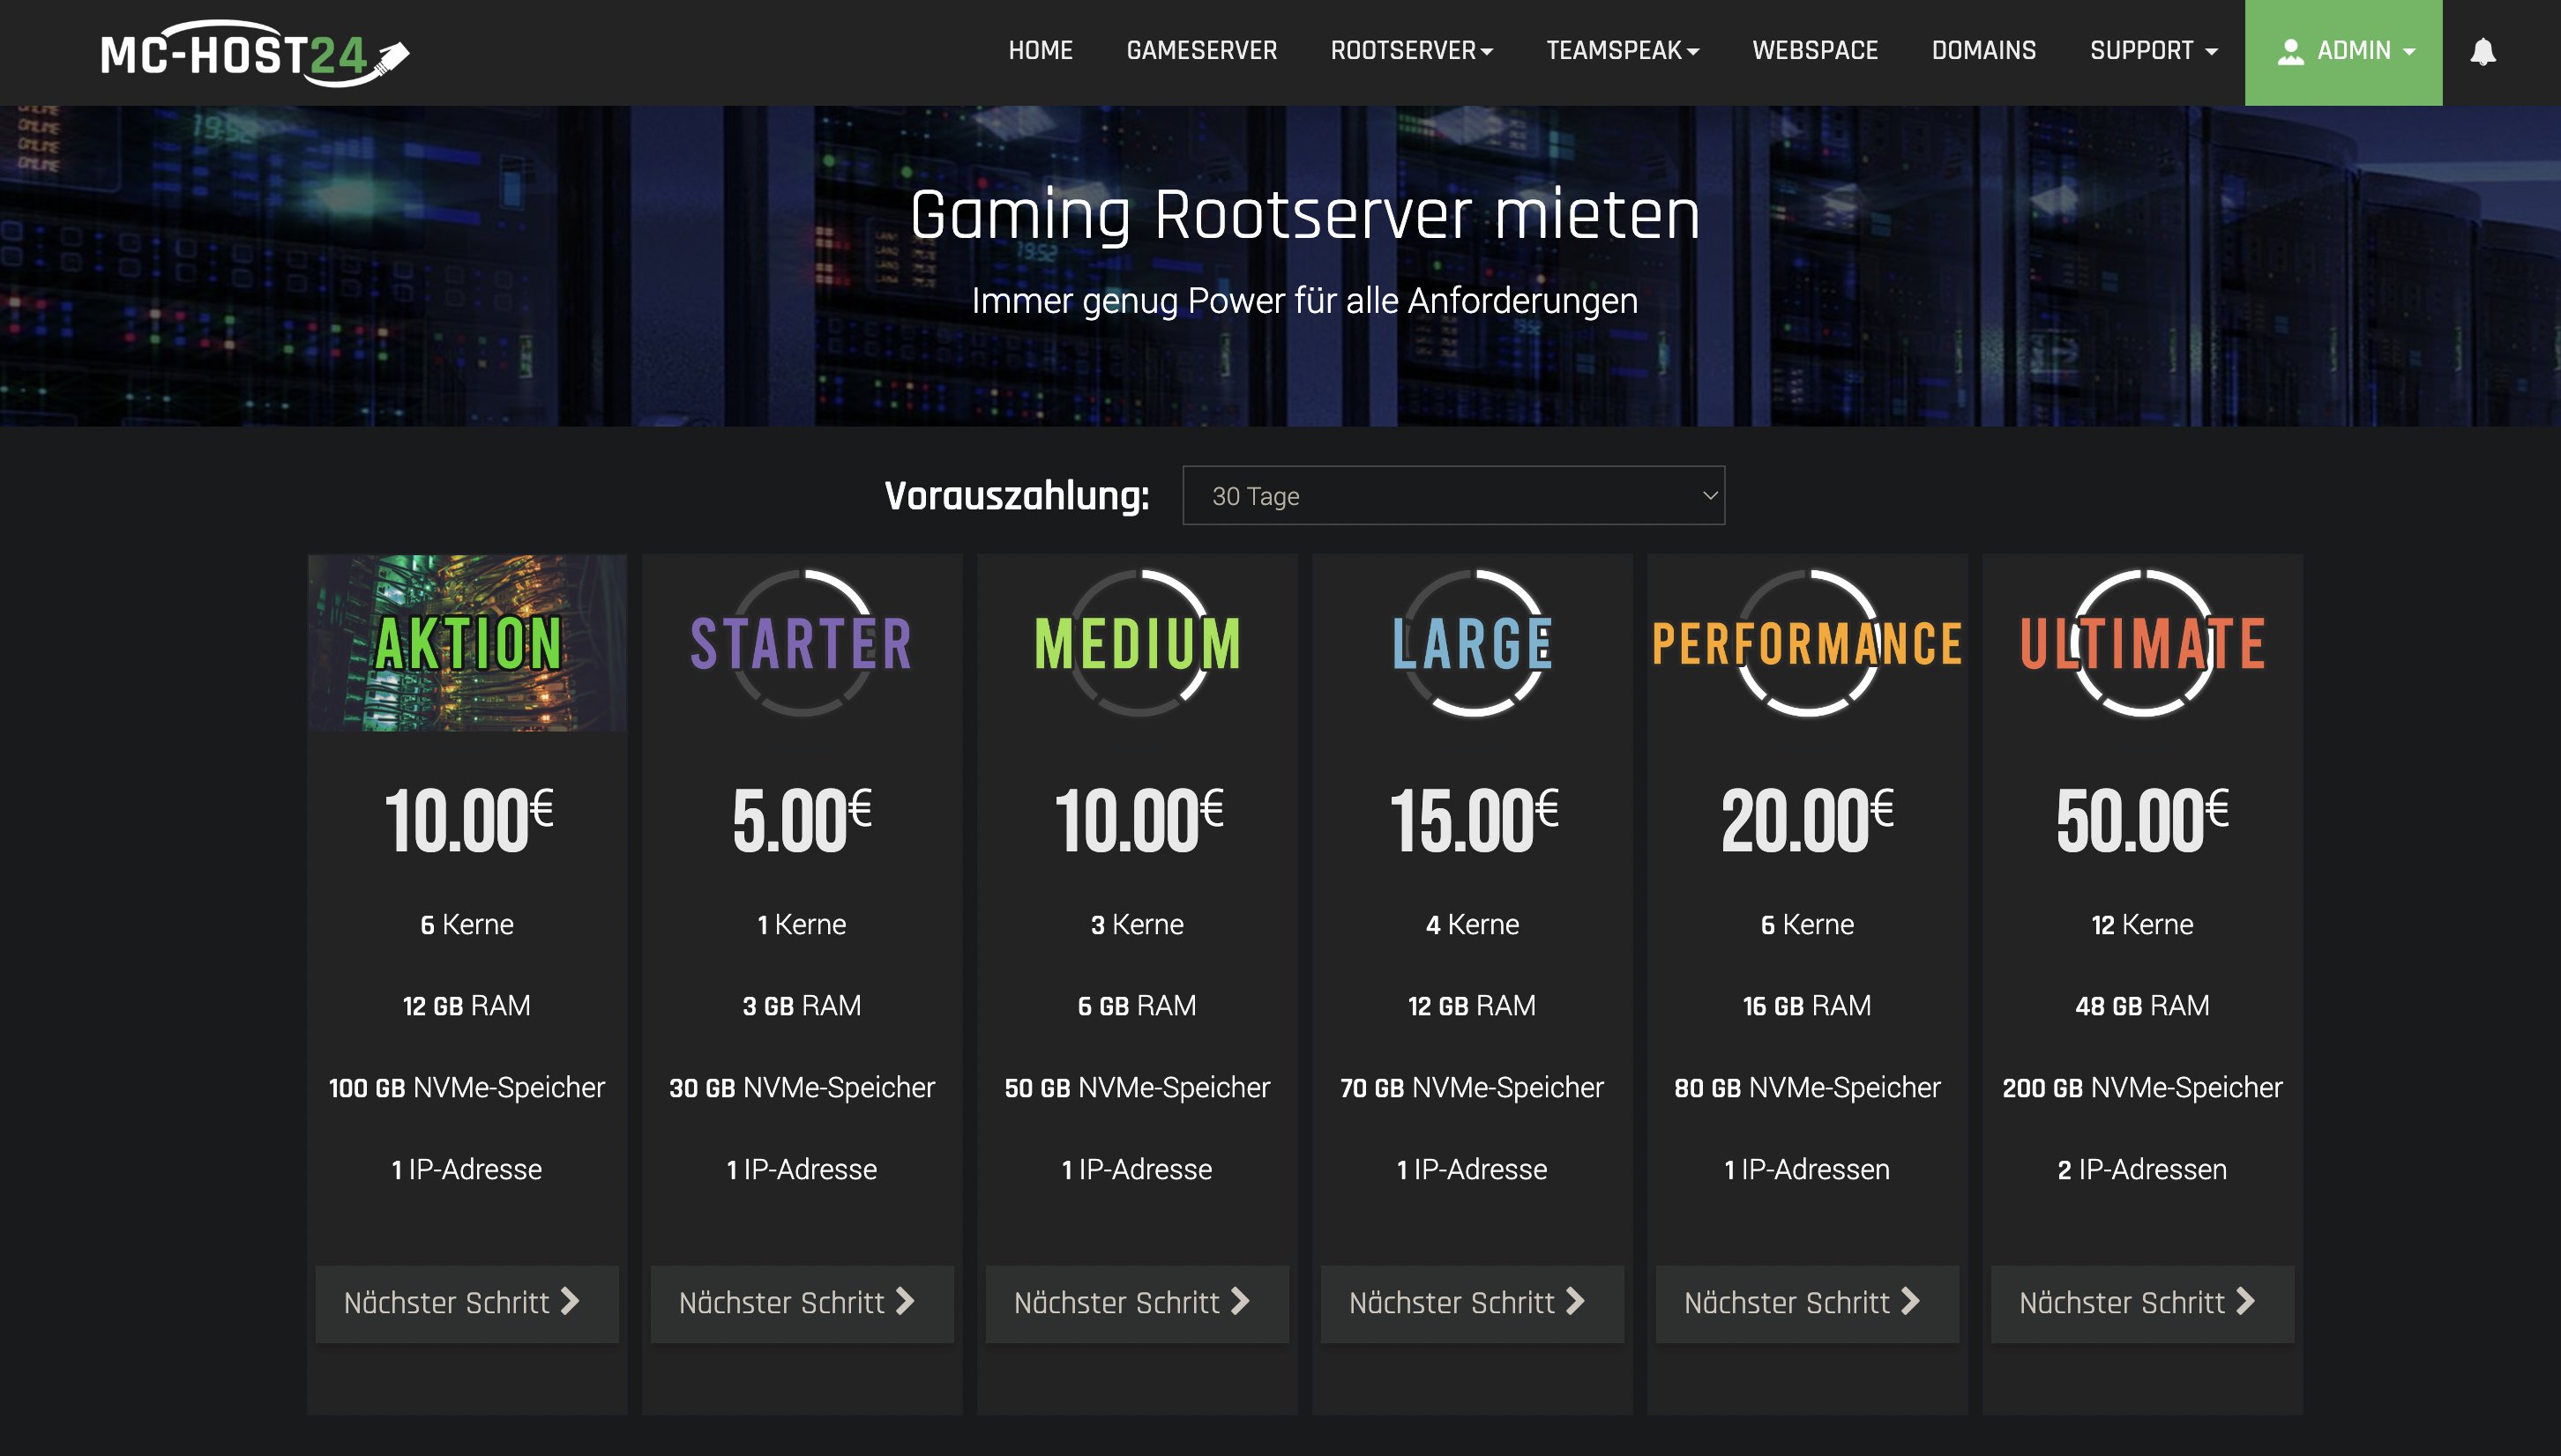Open the ADMIN user menu

coord(2343,51)
